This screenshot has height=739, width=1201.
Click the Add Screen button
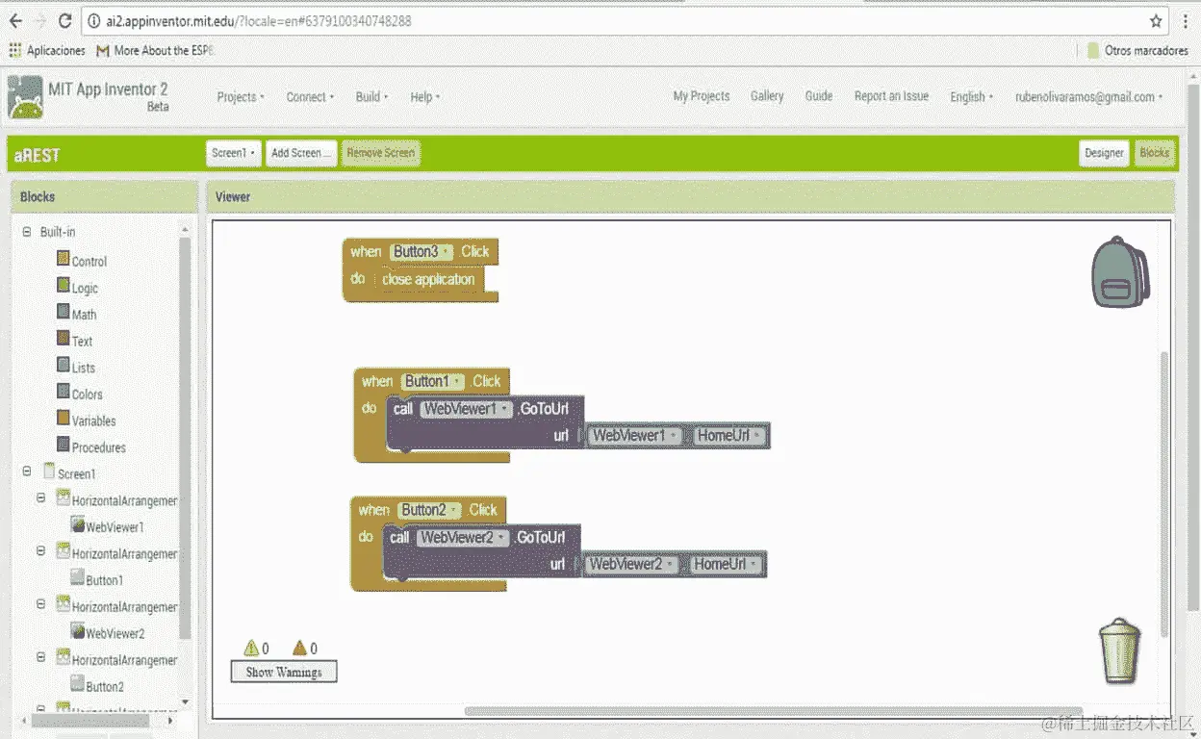(x=300, y=152)
